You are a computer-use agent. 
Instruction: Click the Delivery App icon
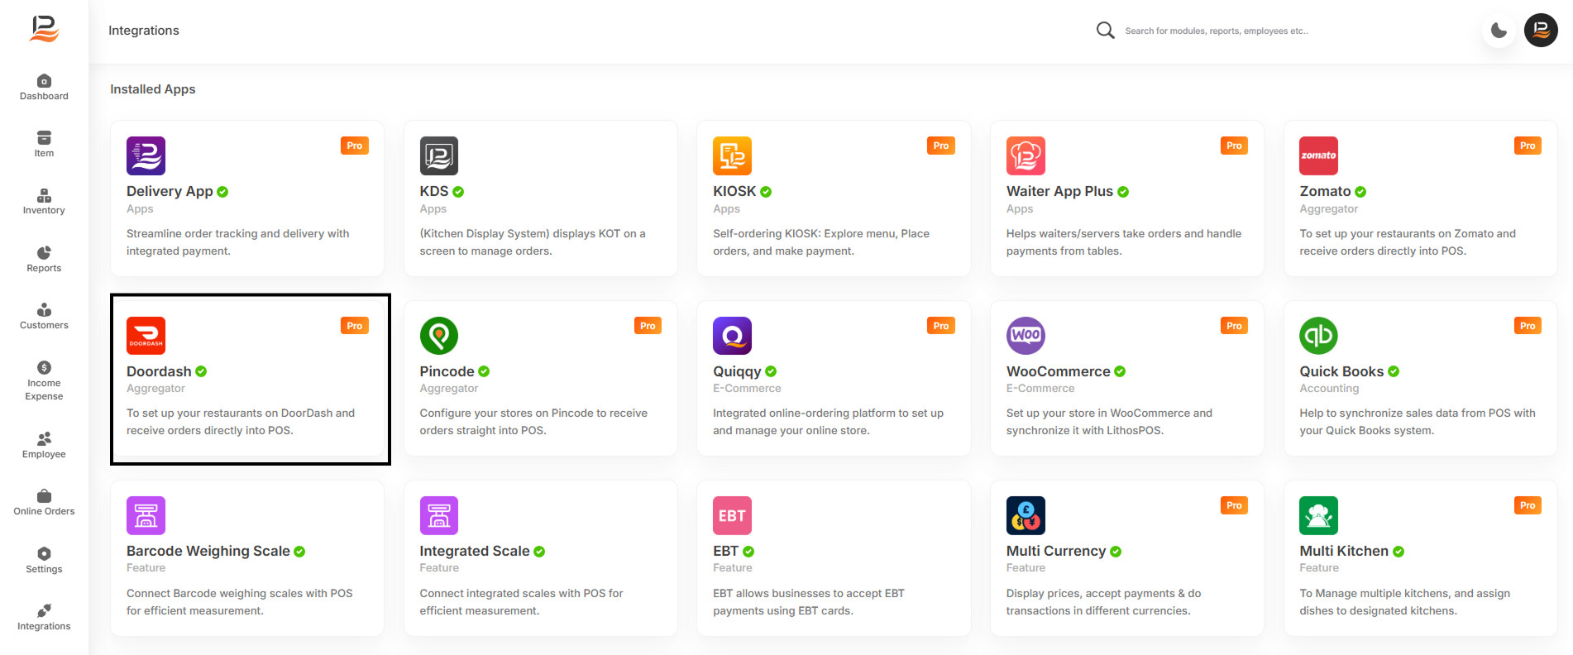pyautogui.click(x=146, y=155)
